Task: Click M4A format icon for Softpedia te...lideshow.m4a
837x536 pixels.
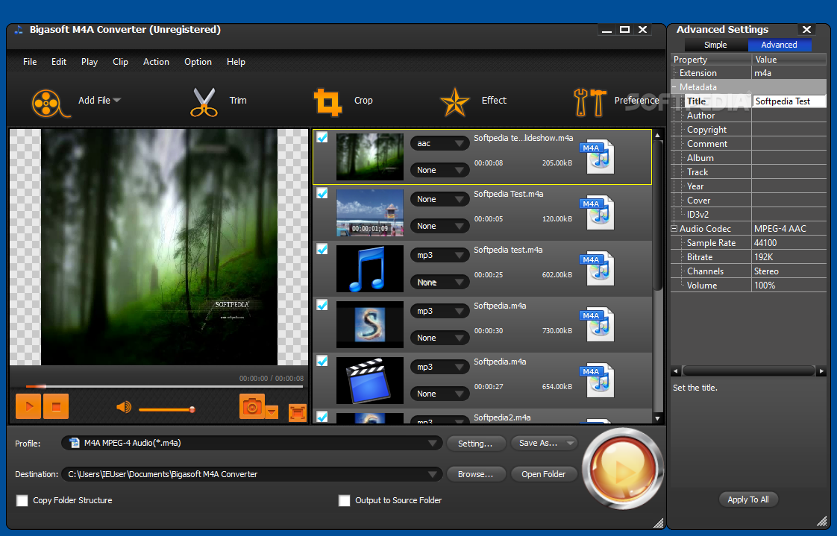Action: point(598,157)
